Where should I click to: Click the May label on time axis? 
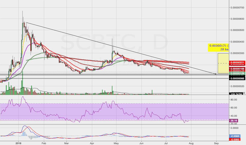116,143
